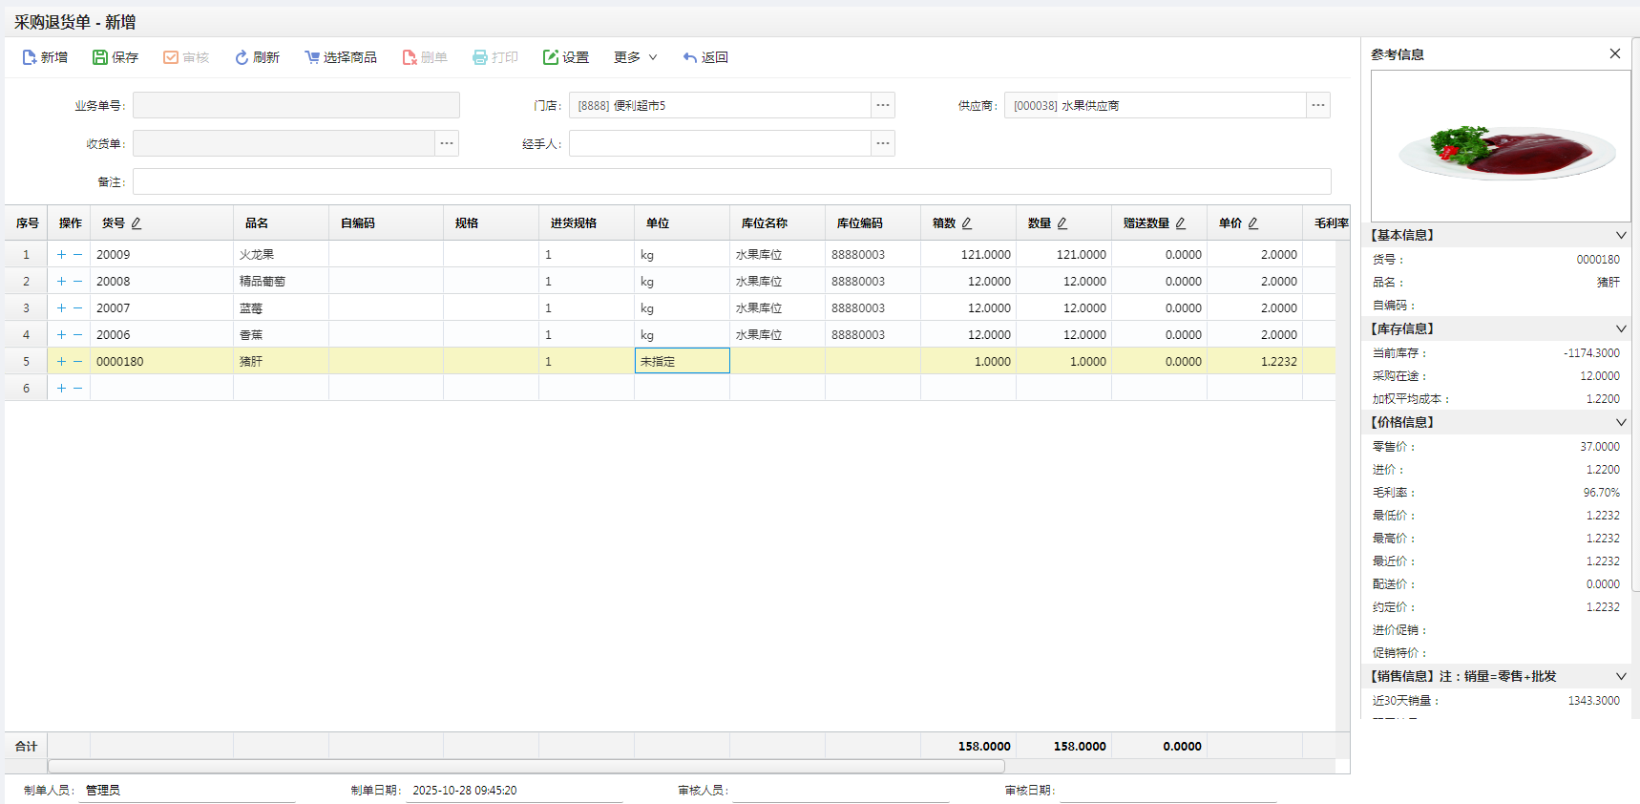Click the 刷新 refresh icon

(x=242, y=57)
